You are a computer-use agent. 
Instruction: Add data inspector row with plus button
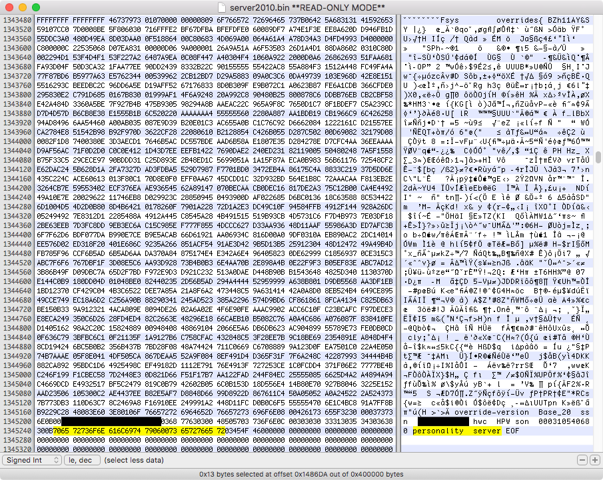click(594, 460)
